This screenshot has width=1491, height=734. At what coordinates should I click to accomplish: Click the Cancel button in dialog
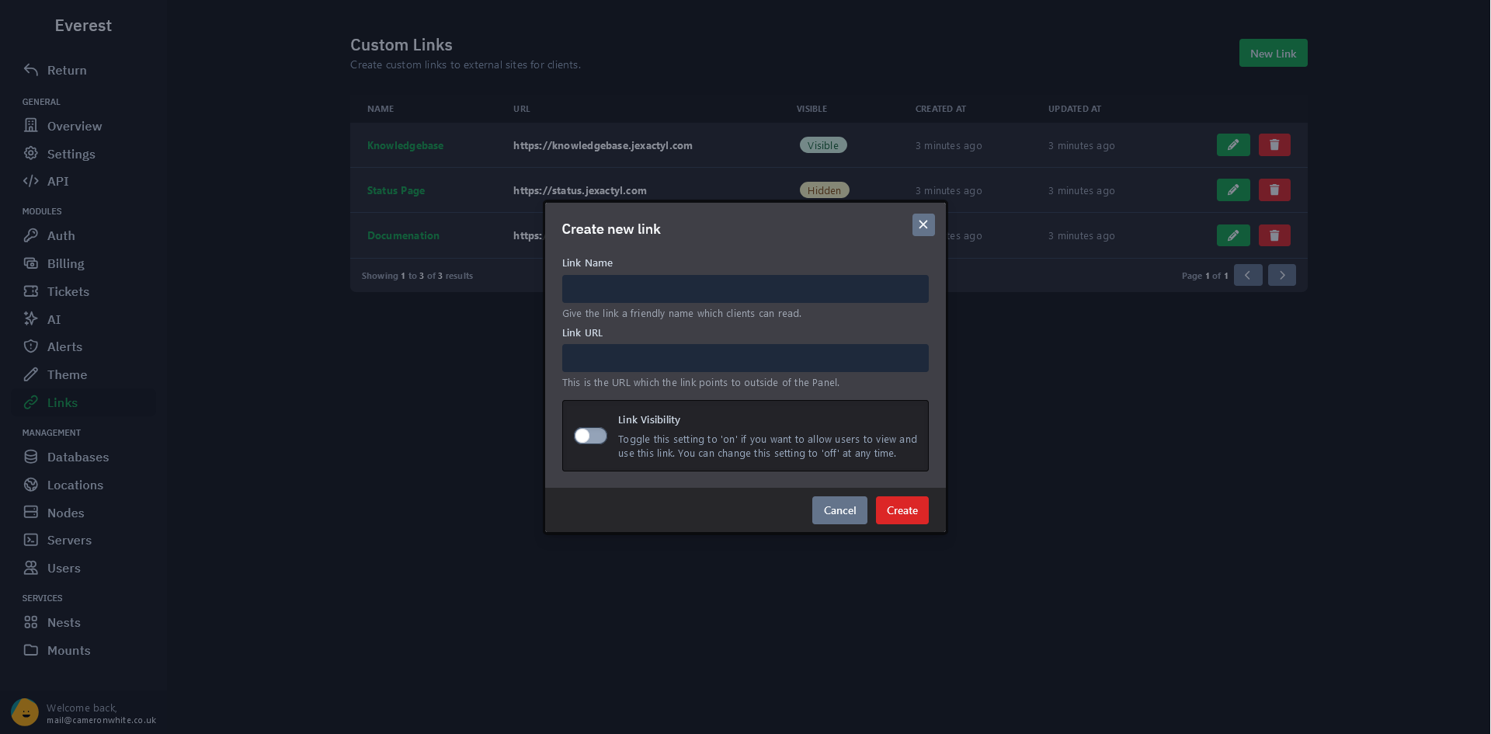[x=839, y=510]
